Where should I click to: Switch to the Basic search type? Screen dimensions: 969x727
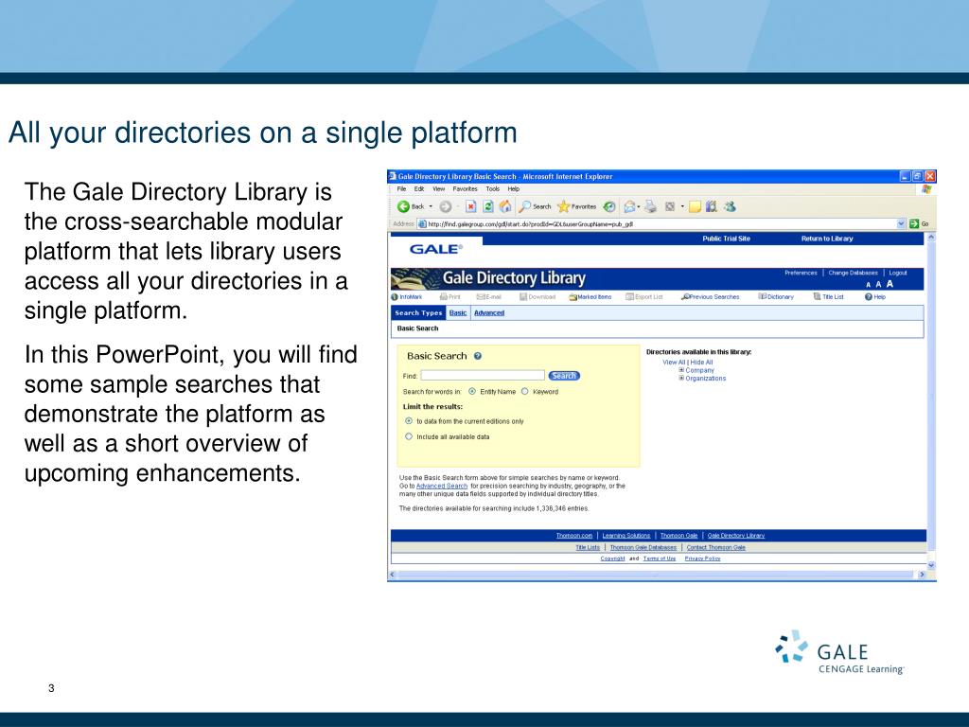click(458, 312)
